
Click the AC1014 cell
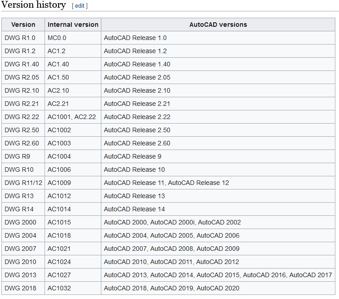(x=73, y=209)
